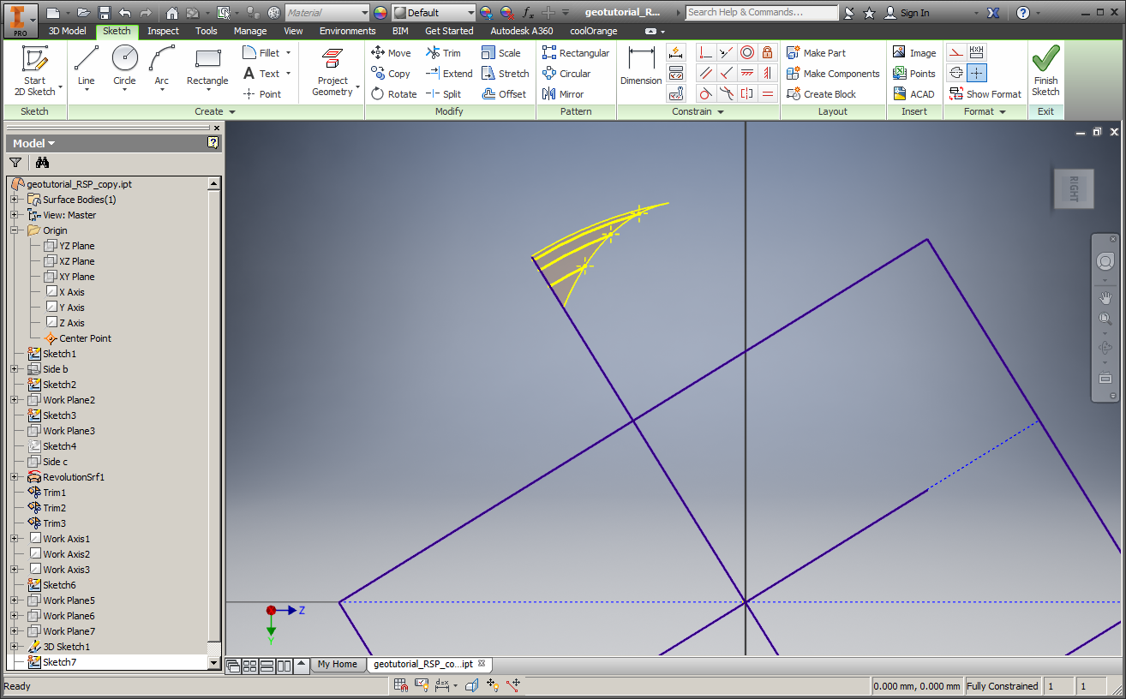Click the Trim button
The width and height of the screenshot is (1126, 699).
point(442,52)
